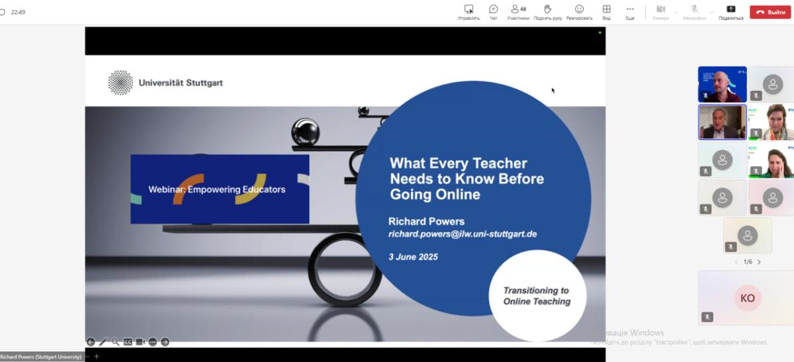Open the View (Вид) layout menu
The height and width of the screenshot is (362, 794).
pyautogui.click(x=606, y=11)
